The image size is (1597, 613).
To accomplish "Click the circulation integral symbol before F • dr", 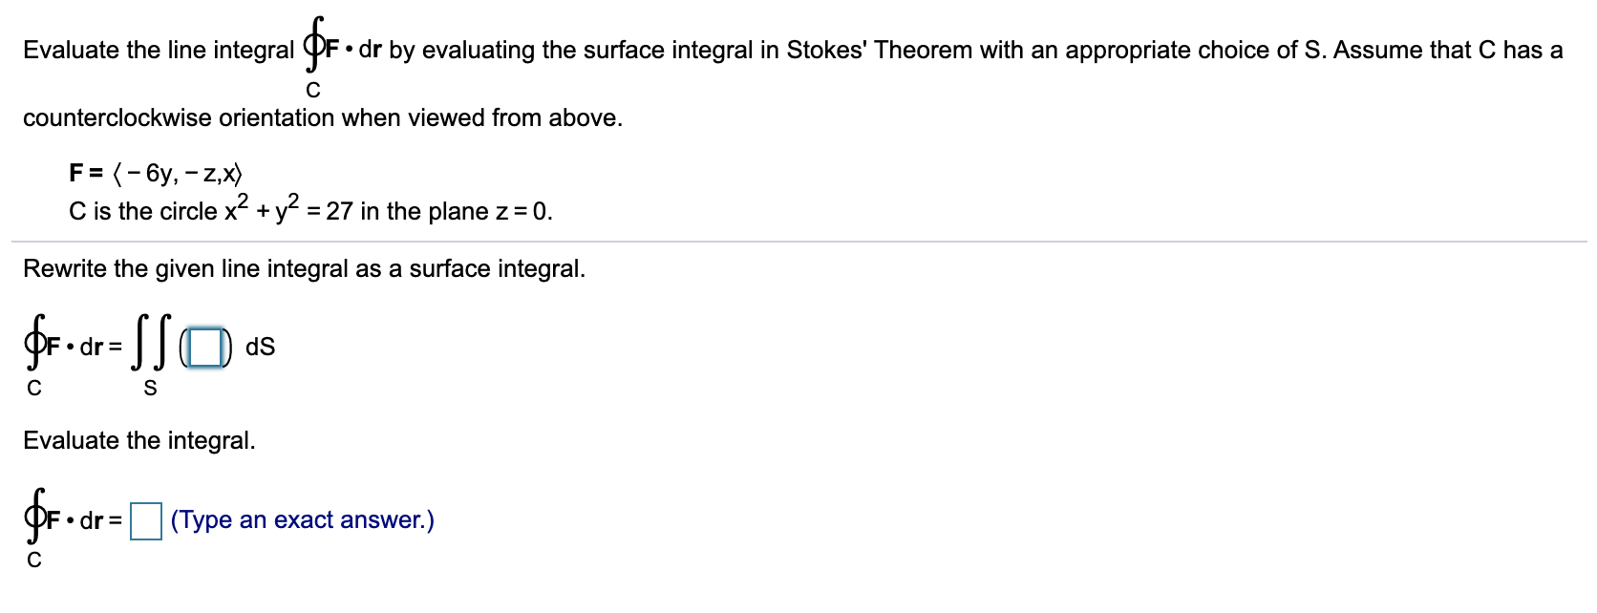I will click(x=35, y=346).
